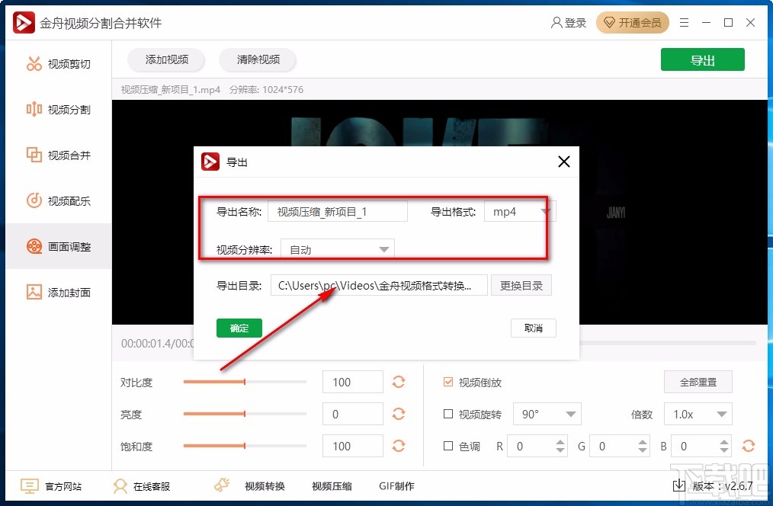Viewport: 773px width, 506px height.
Task: Click the 导出名称 filename input field
Action: click(x=338, y=211)
